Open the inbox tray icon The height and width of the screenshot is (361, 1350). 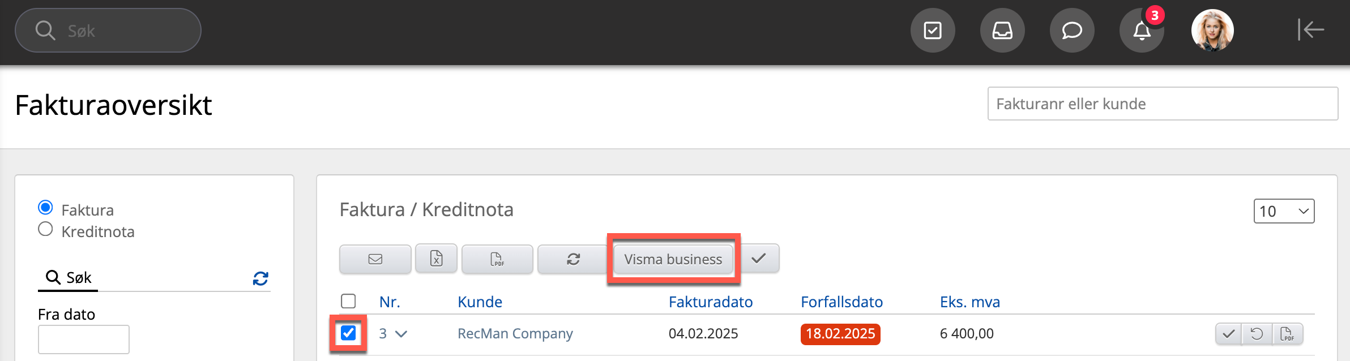1002,31
